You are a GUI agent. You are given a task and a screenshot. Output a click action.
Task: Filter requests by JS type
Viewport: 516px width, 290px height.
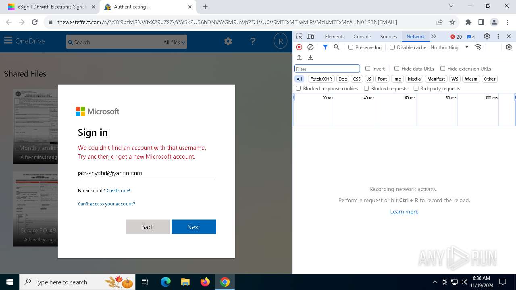coord(369,79)
